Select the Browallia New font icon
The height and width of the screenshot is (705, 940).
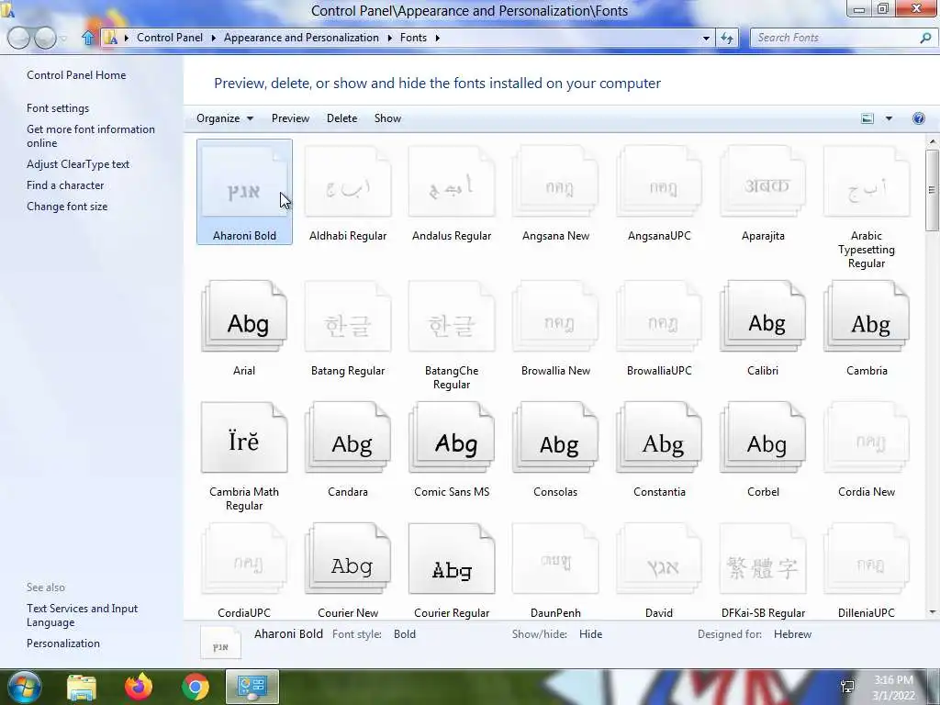point(555,317)
